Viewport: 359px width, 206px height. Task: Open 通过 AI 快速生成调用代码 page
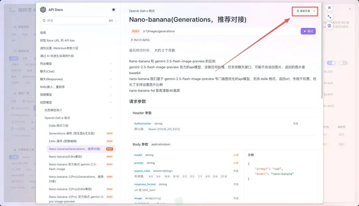(x=57, y=56)
